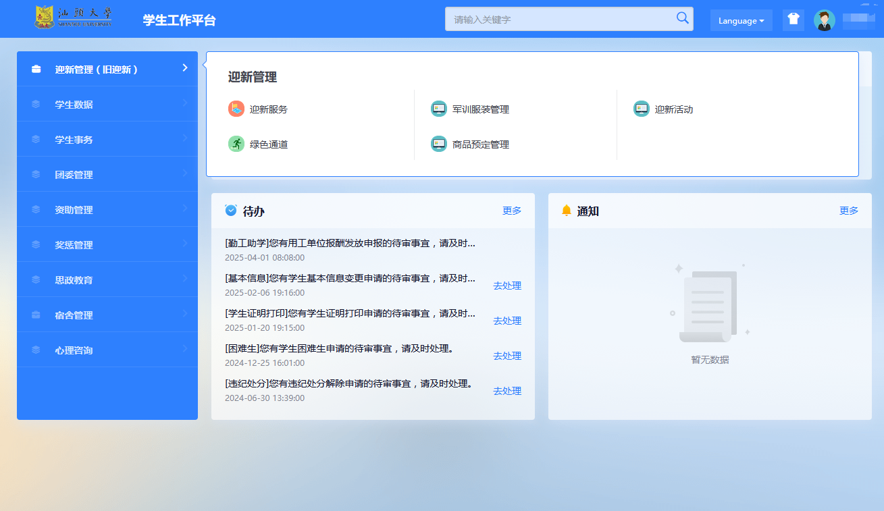Open the [违纪处分] pending item text
Screen dimensions: 884x511
pos(348,383)
